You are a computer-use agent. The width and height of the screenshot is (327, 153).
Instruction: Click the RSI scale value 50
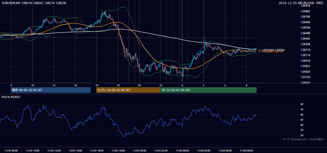click(x=302, y=120)
